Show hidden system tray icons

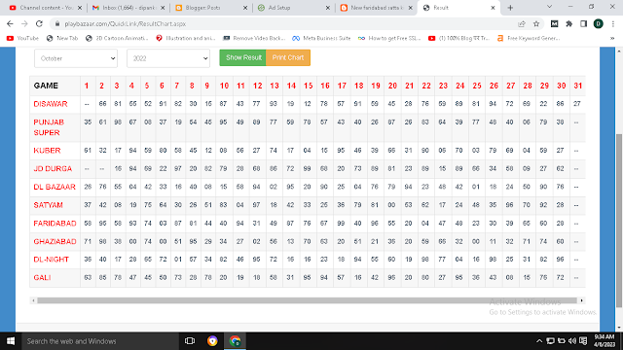coord(539,341)
